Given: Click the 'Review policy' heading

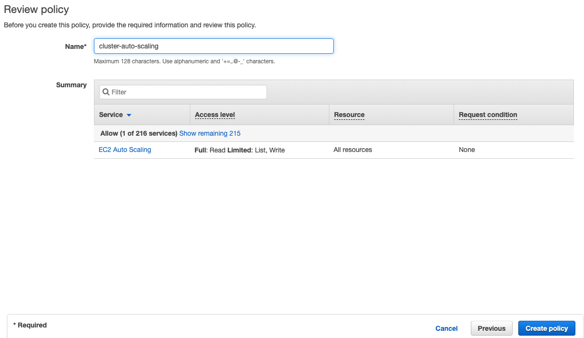Looking at the screenshot, I should pos(36,10).
